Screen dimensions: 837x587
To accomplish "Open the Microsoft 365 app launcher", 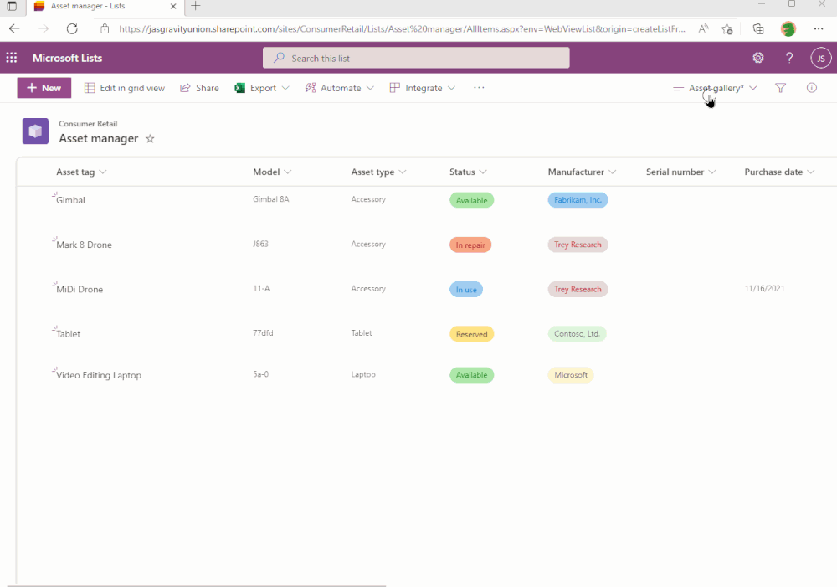I will (x=11, y=58).
